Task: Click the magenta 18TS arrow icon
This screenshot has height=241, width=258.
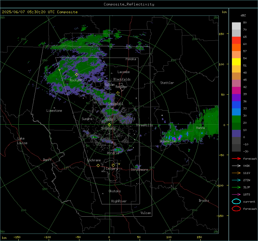Action: (x=236, y=195)
